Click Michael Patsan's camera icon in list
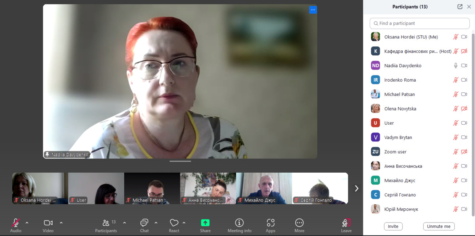The height and width of the screenshot is (236, 475). coord(464,94)
